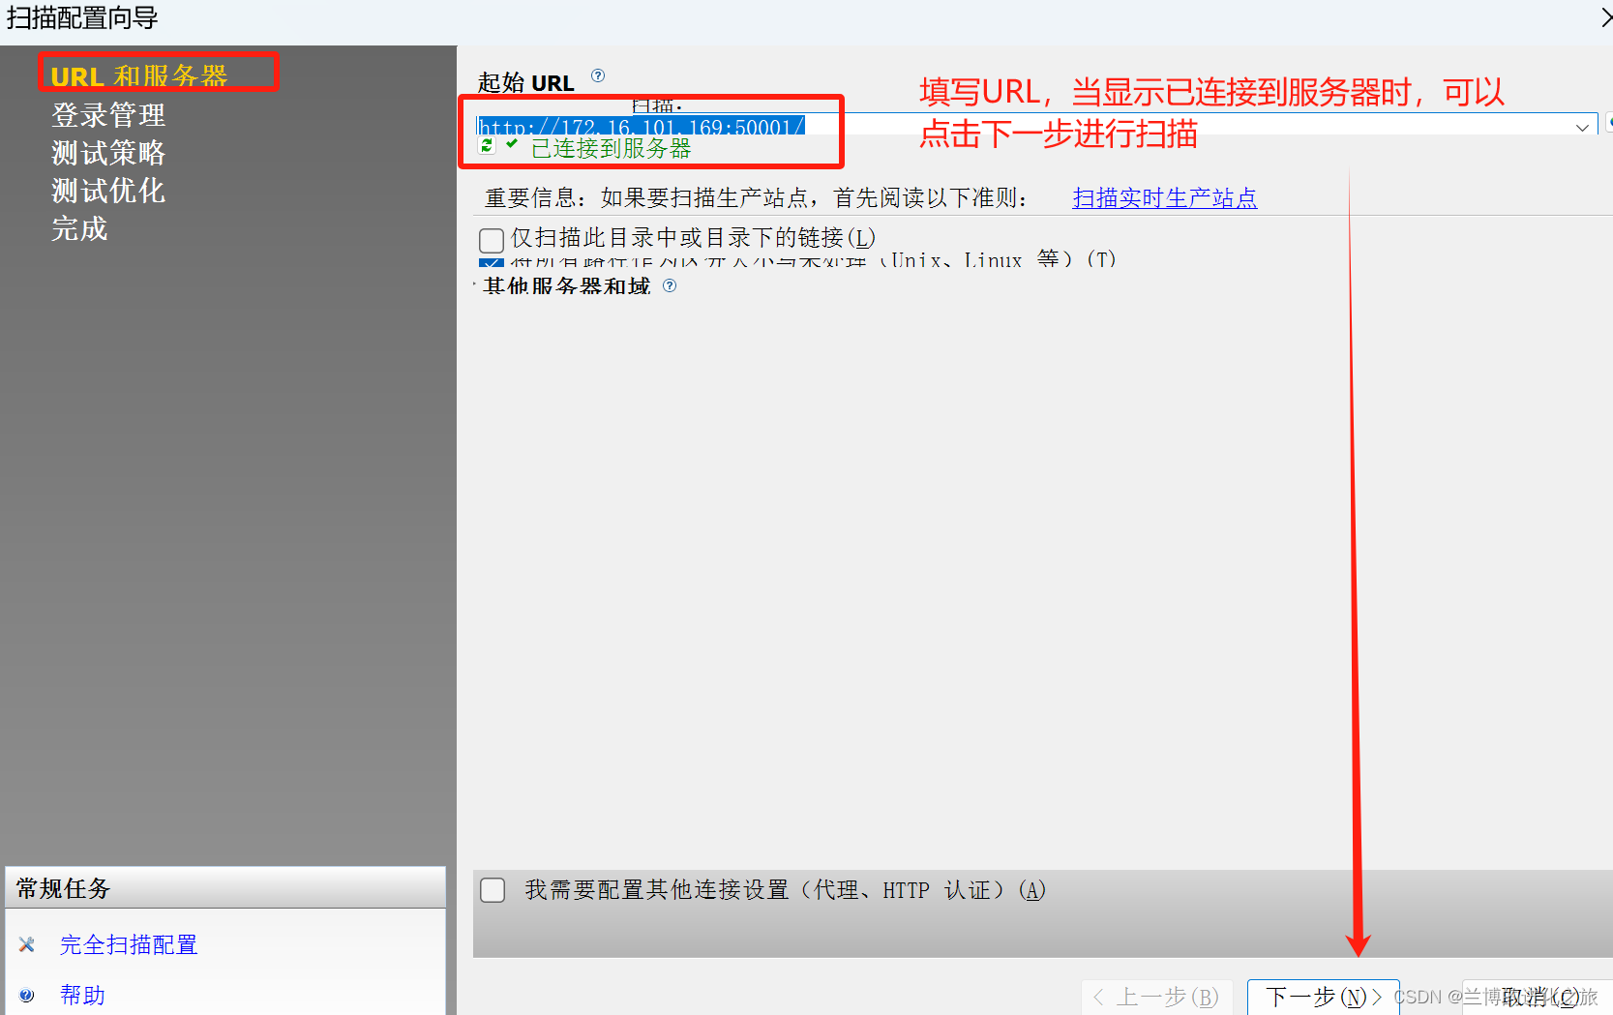Expand the 其他服务器和域 section
The height and width of the screenshot is (1015, 1613).
point(473,285)
